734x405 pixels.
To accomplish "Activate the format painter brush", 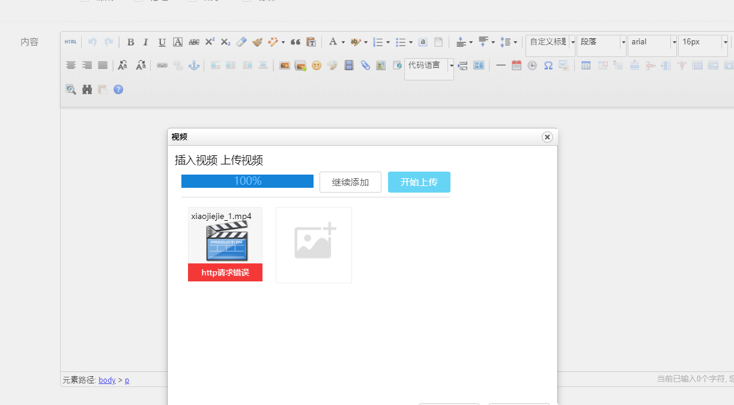I will tap(257, 42).
